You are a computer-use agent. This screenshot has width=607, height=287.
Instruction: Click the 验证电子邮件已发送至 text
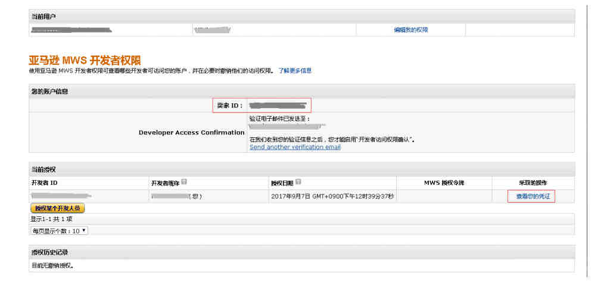pos(280,119)
